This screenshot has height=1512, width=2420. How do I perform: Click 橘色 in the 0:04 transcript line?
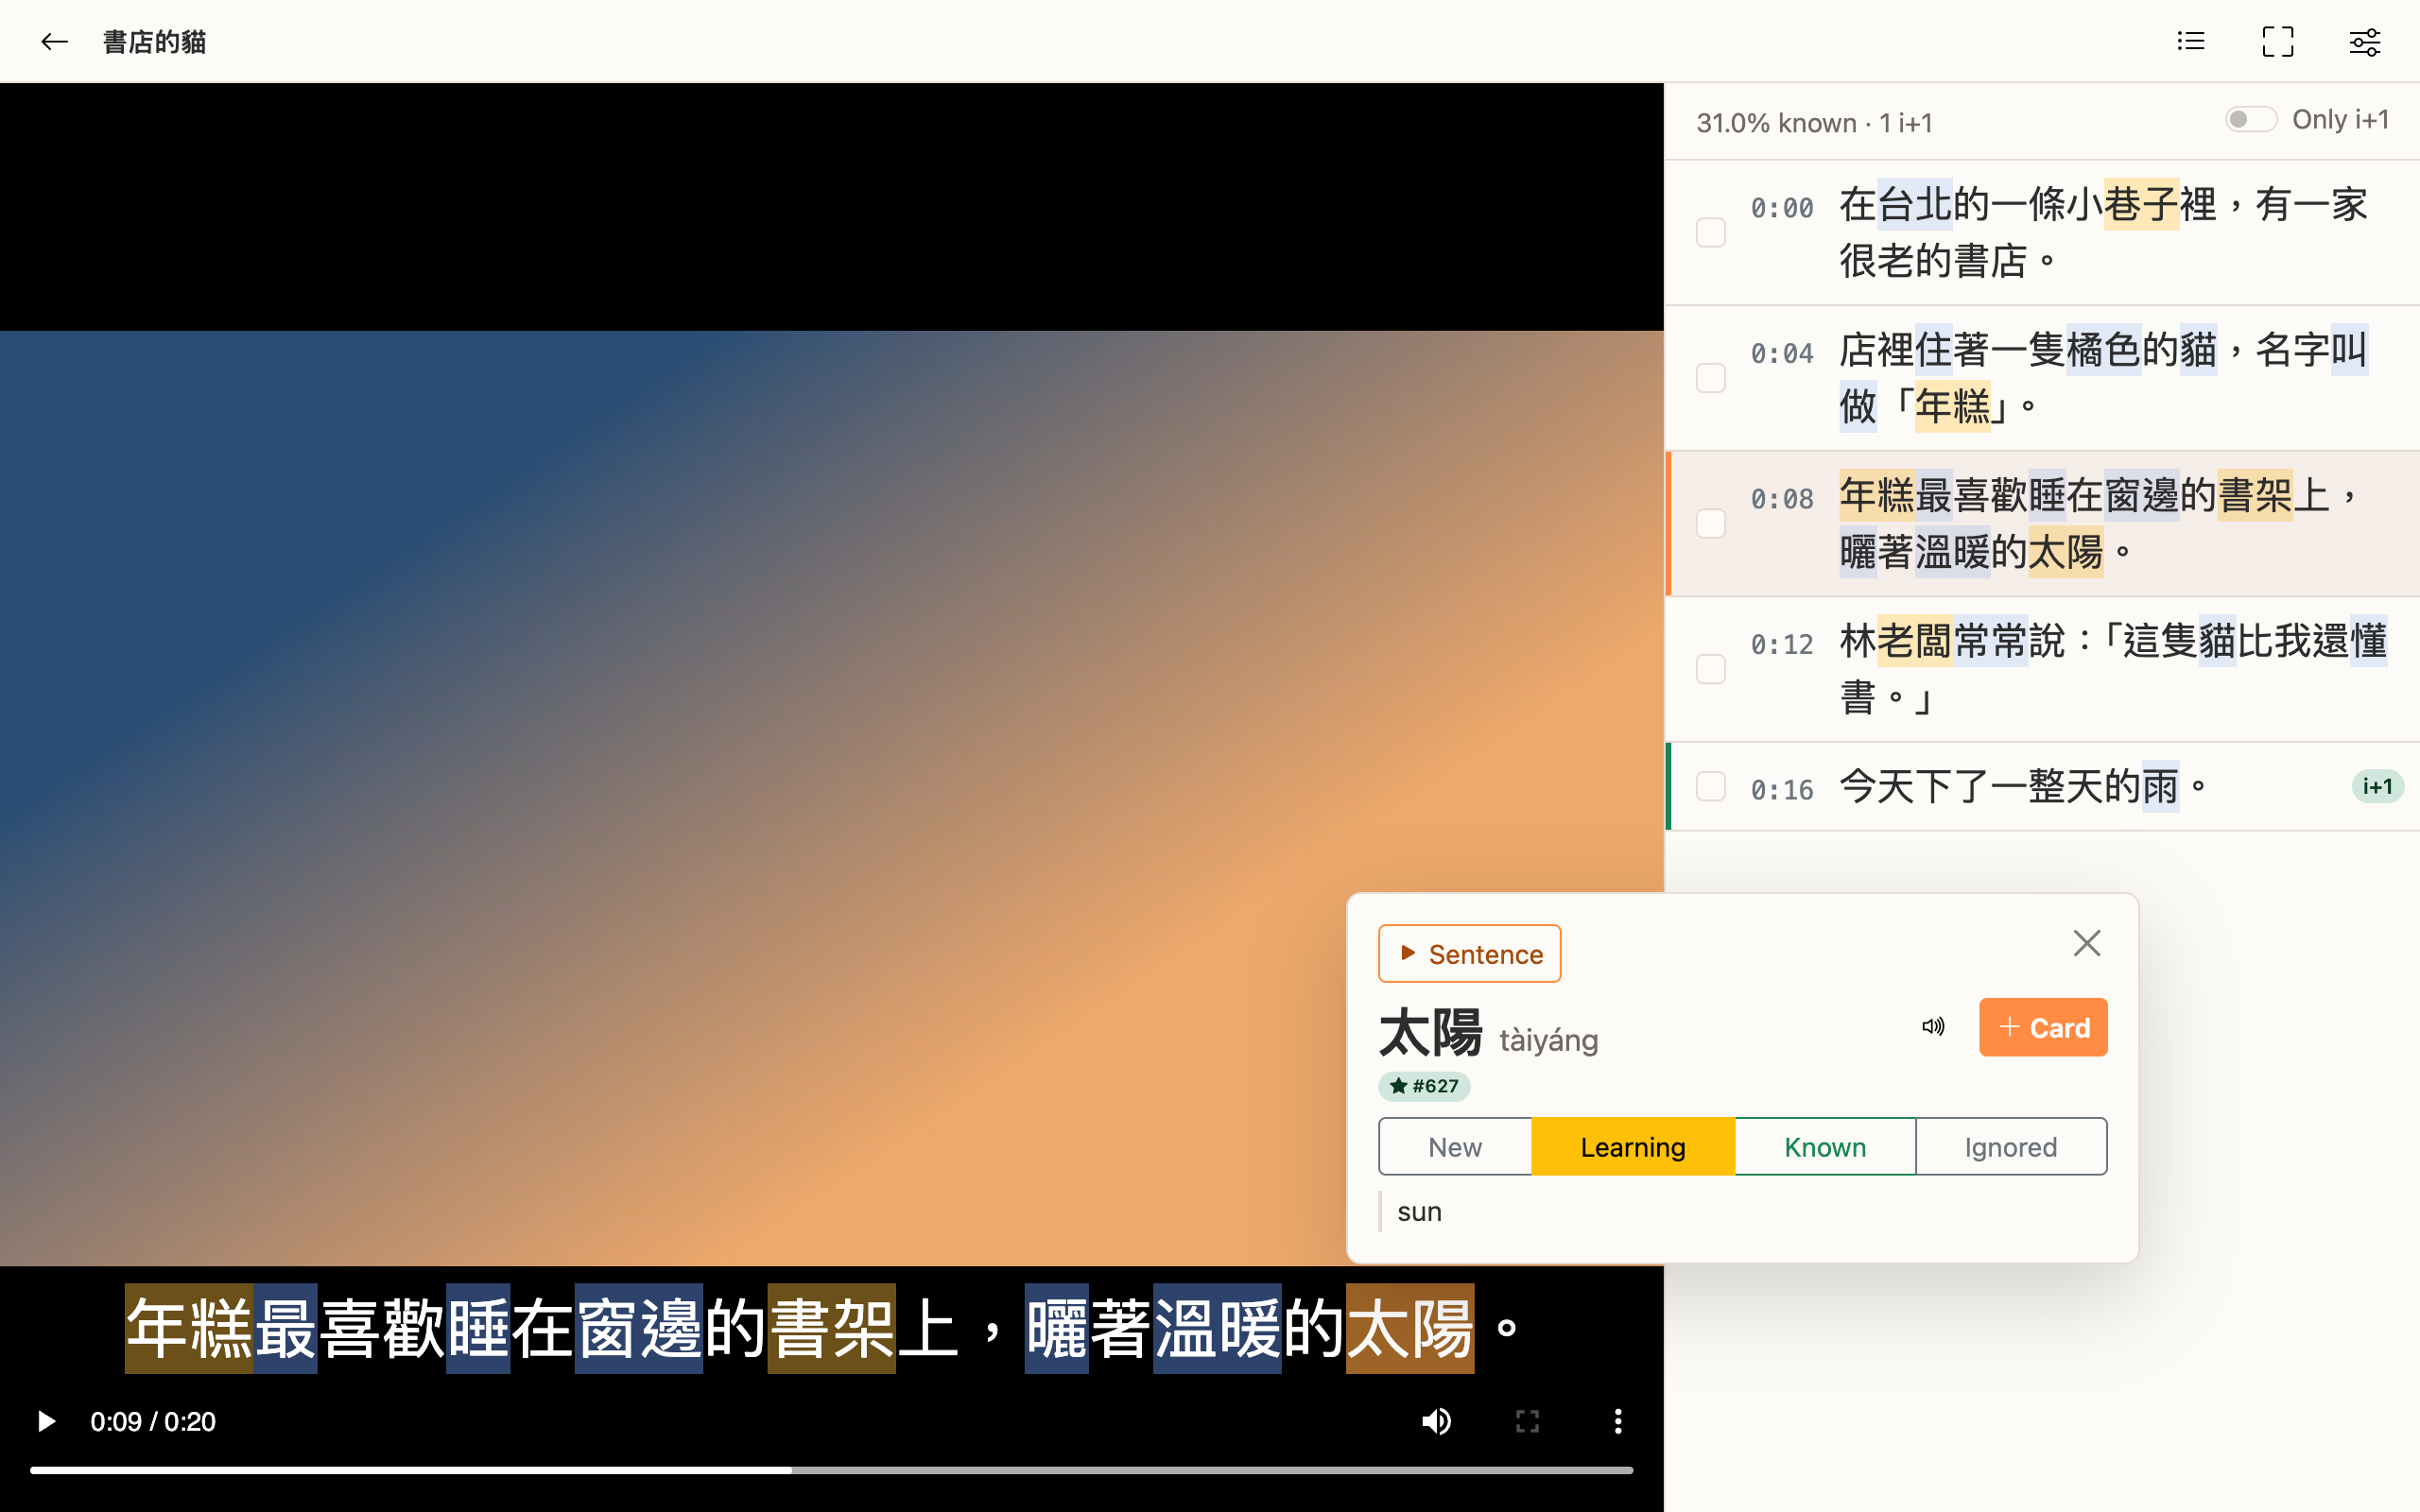(2103, 350)
